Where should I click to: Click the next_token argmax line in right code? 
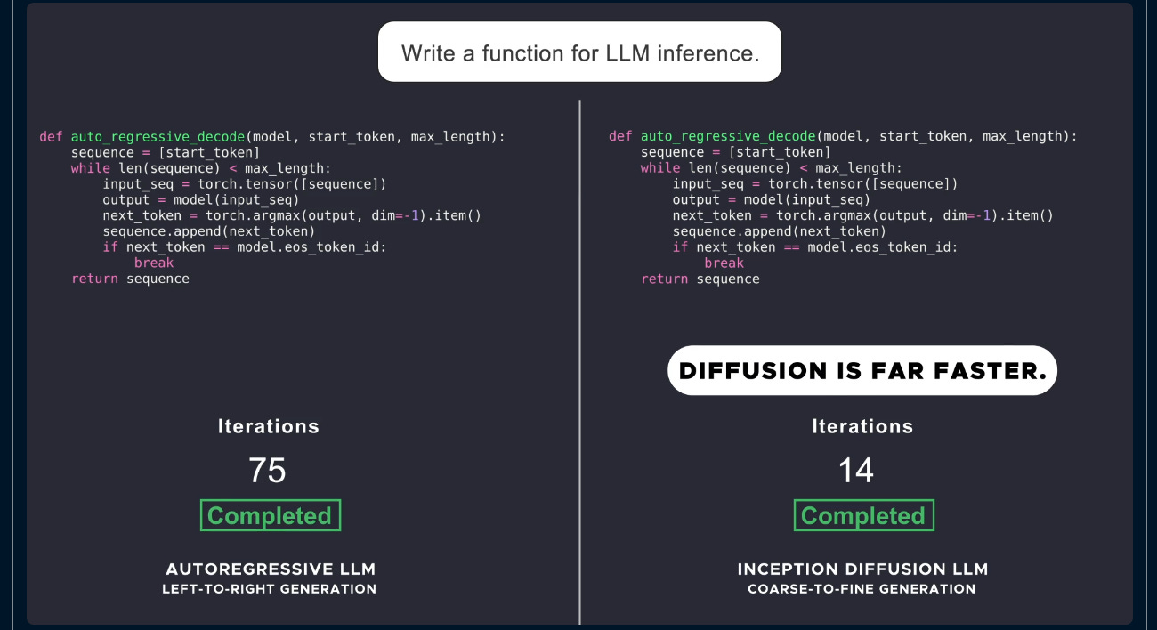tap(863, 215)
